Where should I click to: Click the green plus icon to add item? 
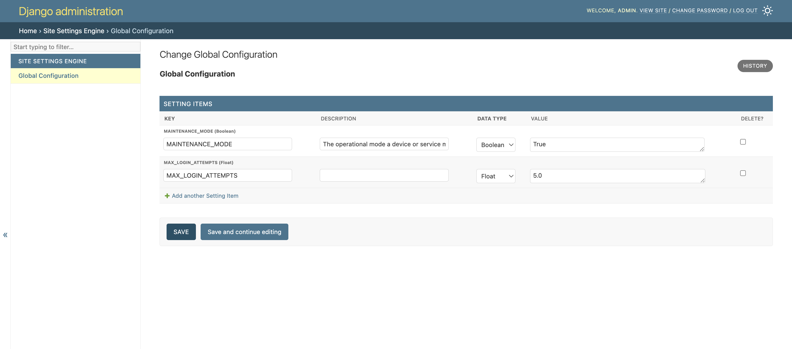click(167, 196)
